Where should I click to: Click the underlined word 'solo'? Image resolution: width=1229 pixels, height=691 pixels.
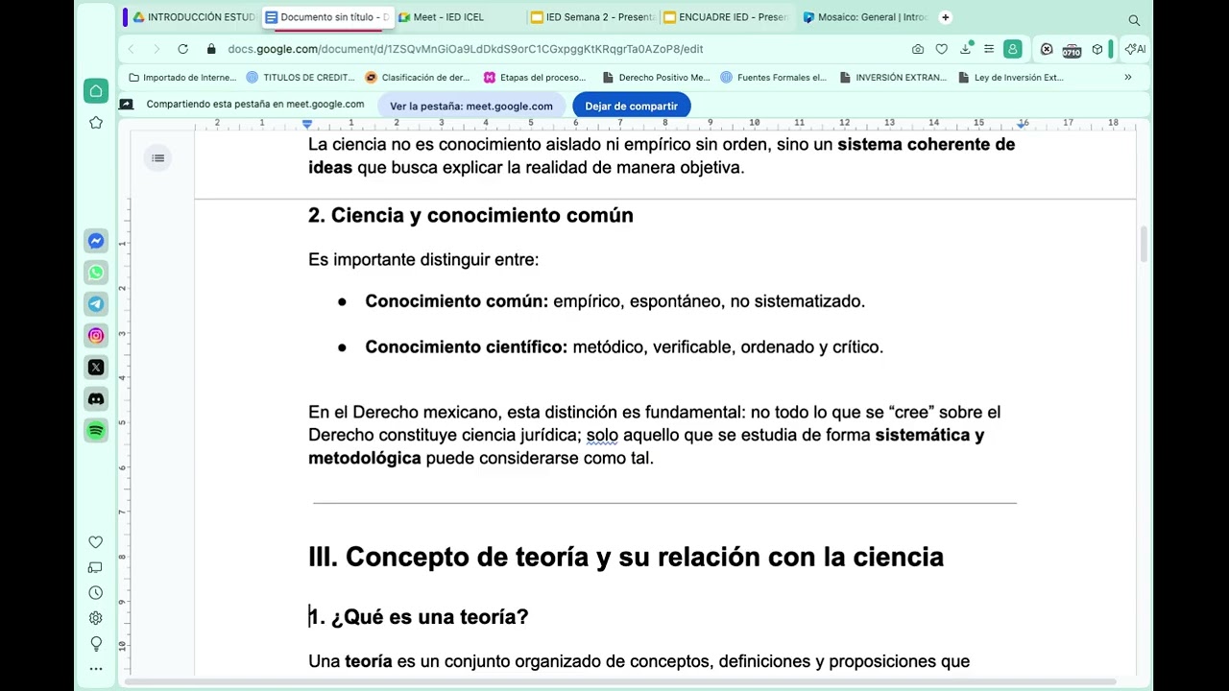click(x=602, y=435)
